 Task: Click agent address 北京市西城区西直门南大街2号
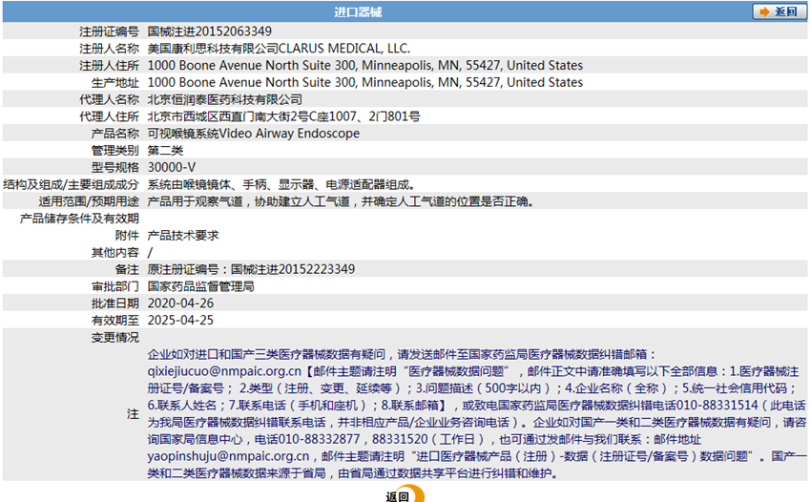pyautogui.click(x=228, y=116)
